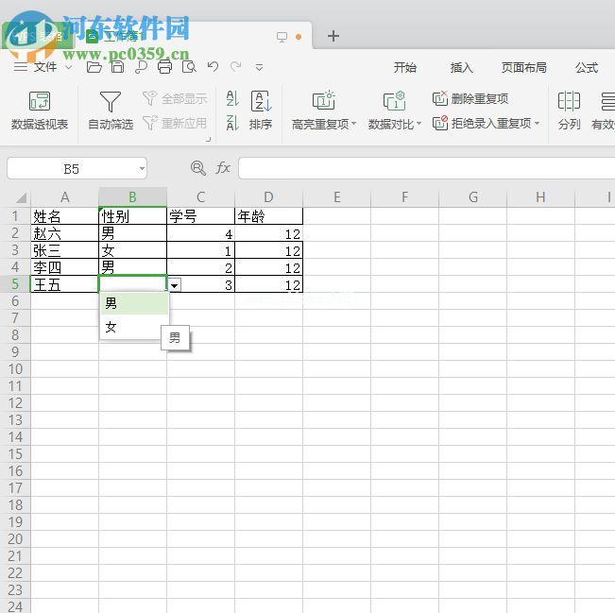Click cell containing 王五
The image size is (615, 613).
tap(65, 284)
